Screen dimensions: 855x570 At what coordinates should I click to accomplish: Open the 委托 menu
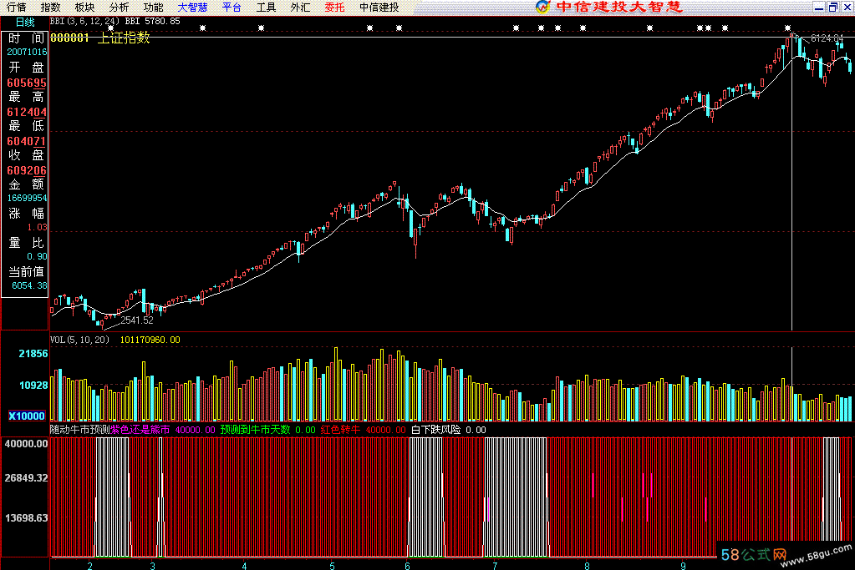[334, 7]
